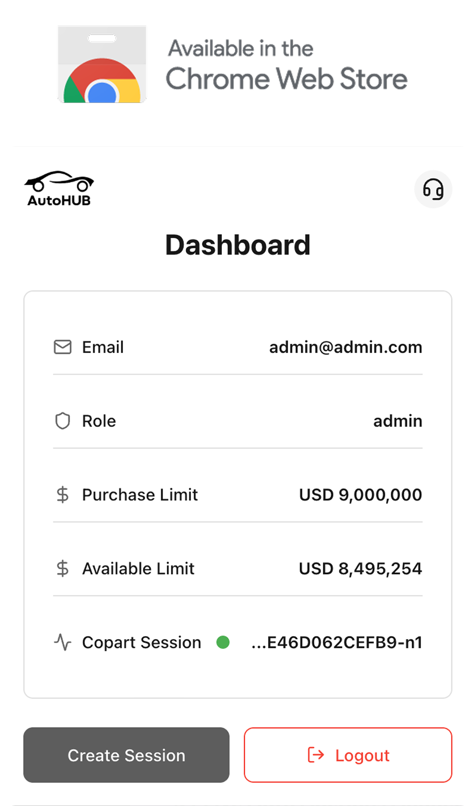Click the USD 8,495,254 available limit value
Image resolution: width=476 pixels, height=806 pixels.
360,568
